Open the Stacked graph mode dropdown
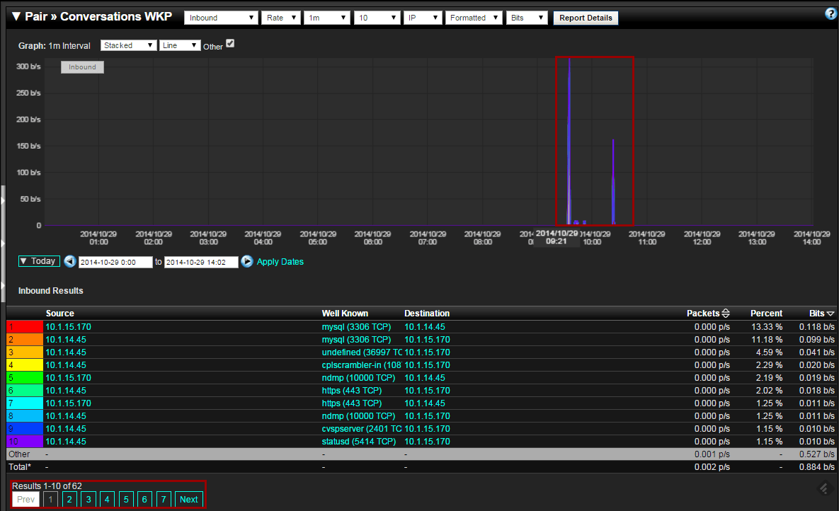 128,45
